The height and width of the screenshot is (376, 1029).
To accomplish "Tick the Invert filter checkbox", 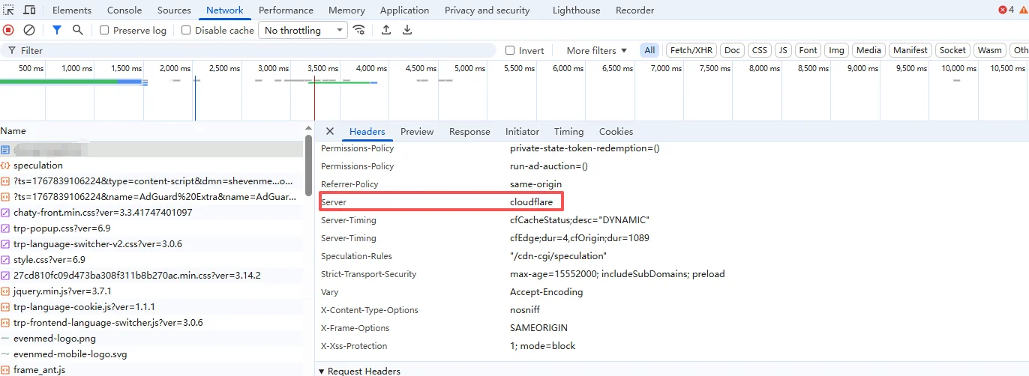I will (x=510, y=51).
